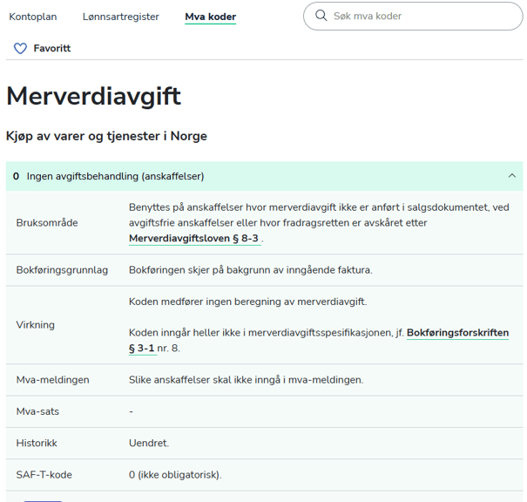
Task: Click the 0 (ikke obligatorisk) value
Action: point(175,475)
